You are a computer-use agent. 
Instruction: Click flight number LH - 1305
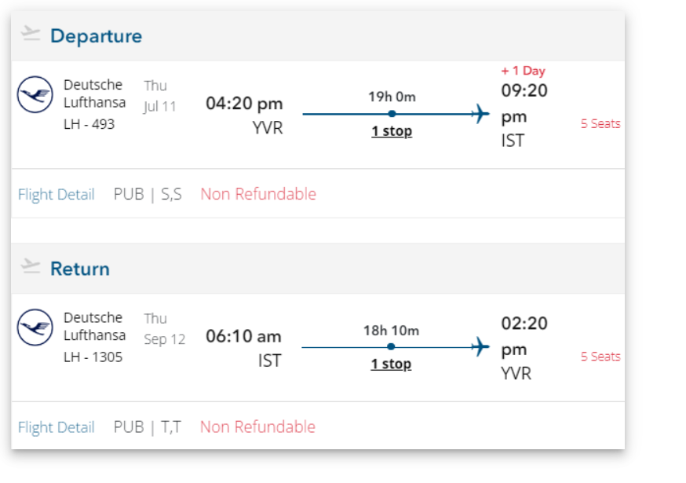pos(93,357)
